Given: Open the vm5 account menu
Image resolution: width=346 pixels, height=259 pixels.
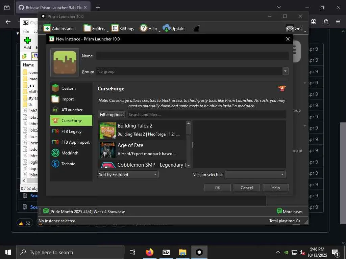Looking at the screenshot, I should (295, 28).
